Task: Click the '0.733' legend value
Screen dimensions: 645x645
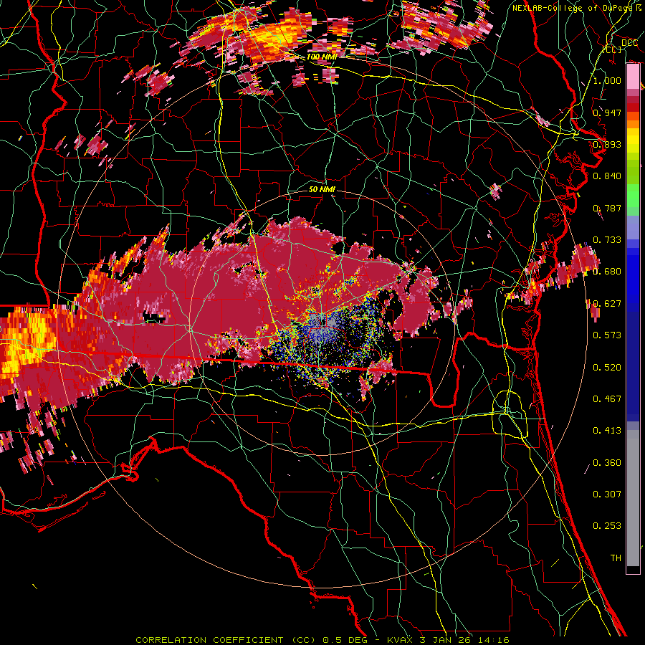Action: (607, 240)
